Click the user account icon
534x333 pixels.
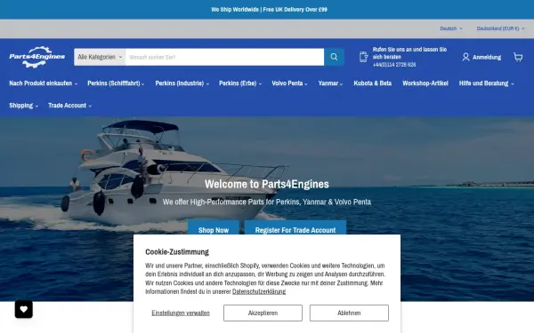(465, 57)
